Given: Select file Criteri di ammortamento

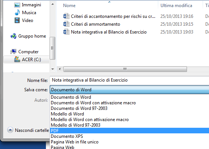Looking at the screenshot, I should coord(96,24).
